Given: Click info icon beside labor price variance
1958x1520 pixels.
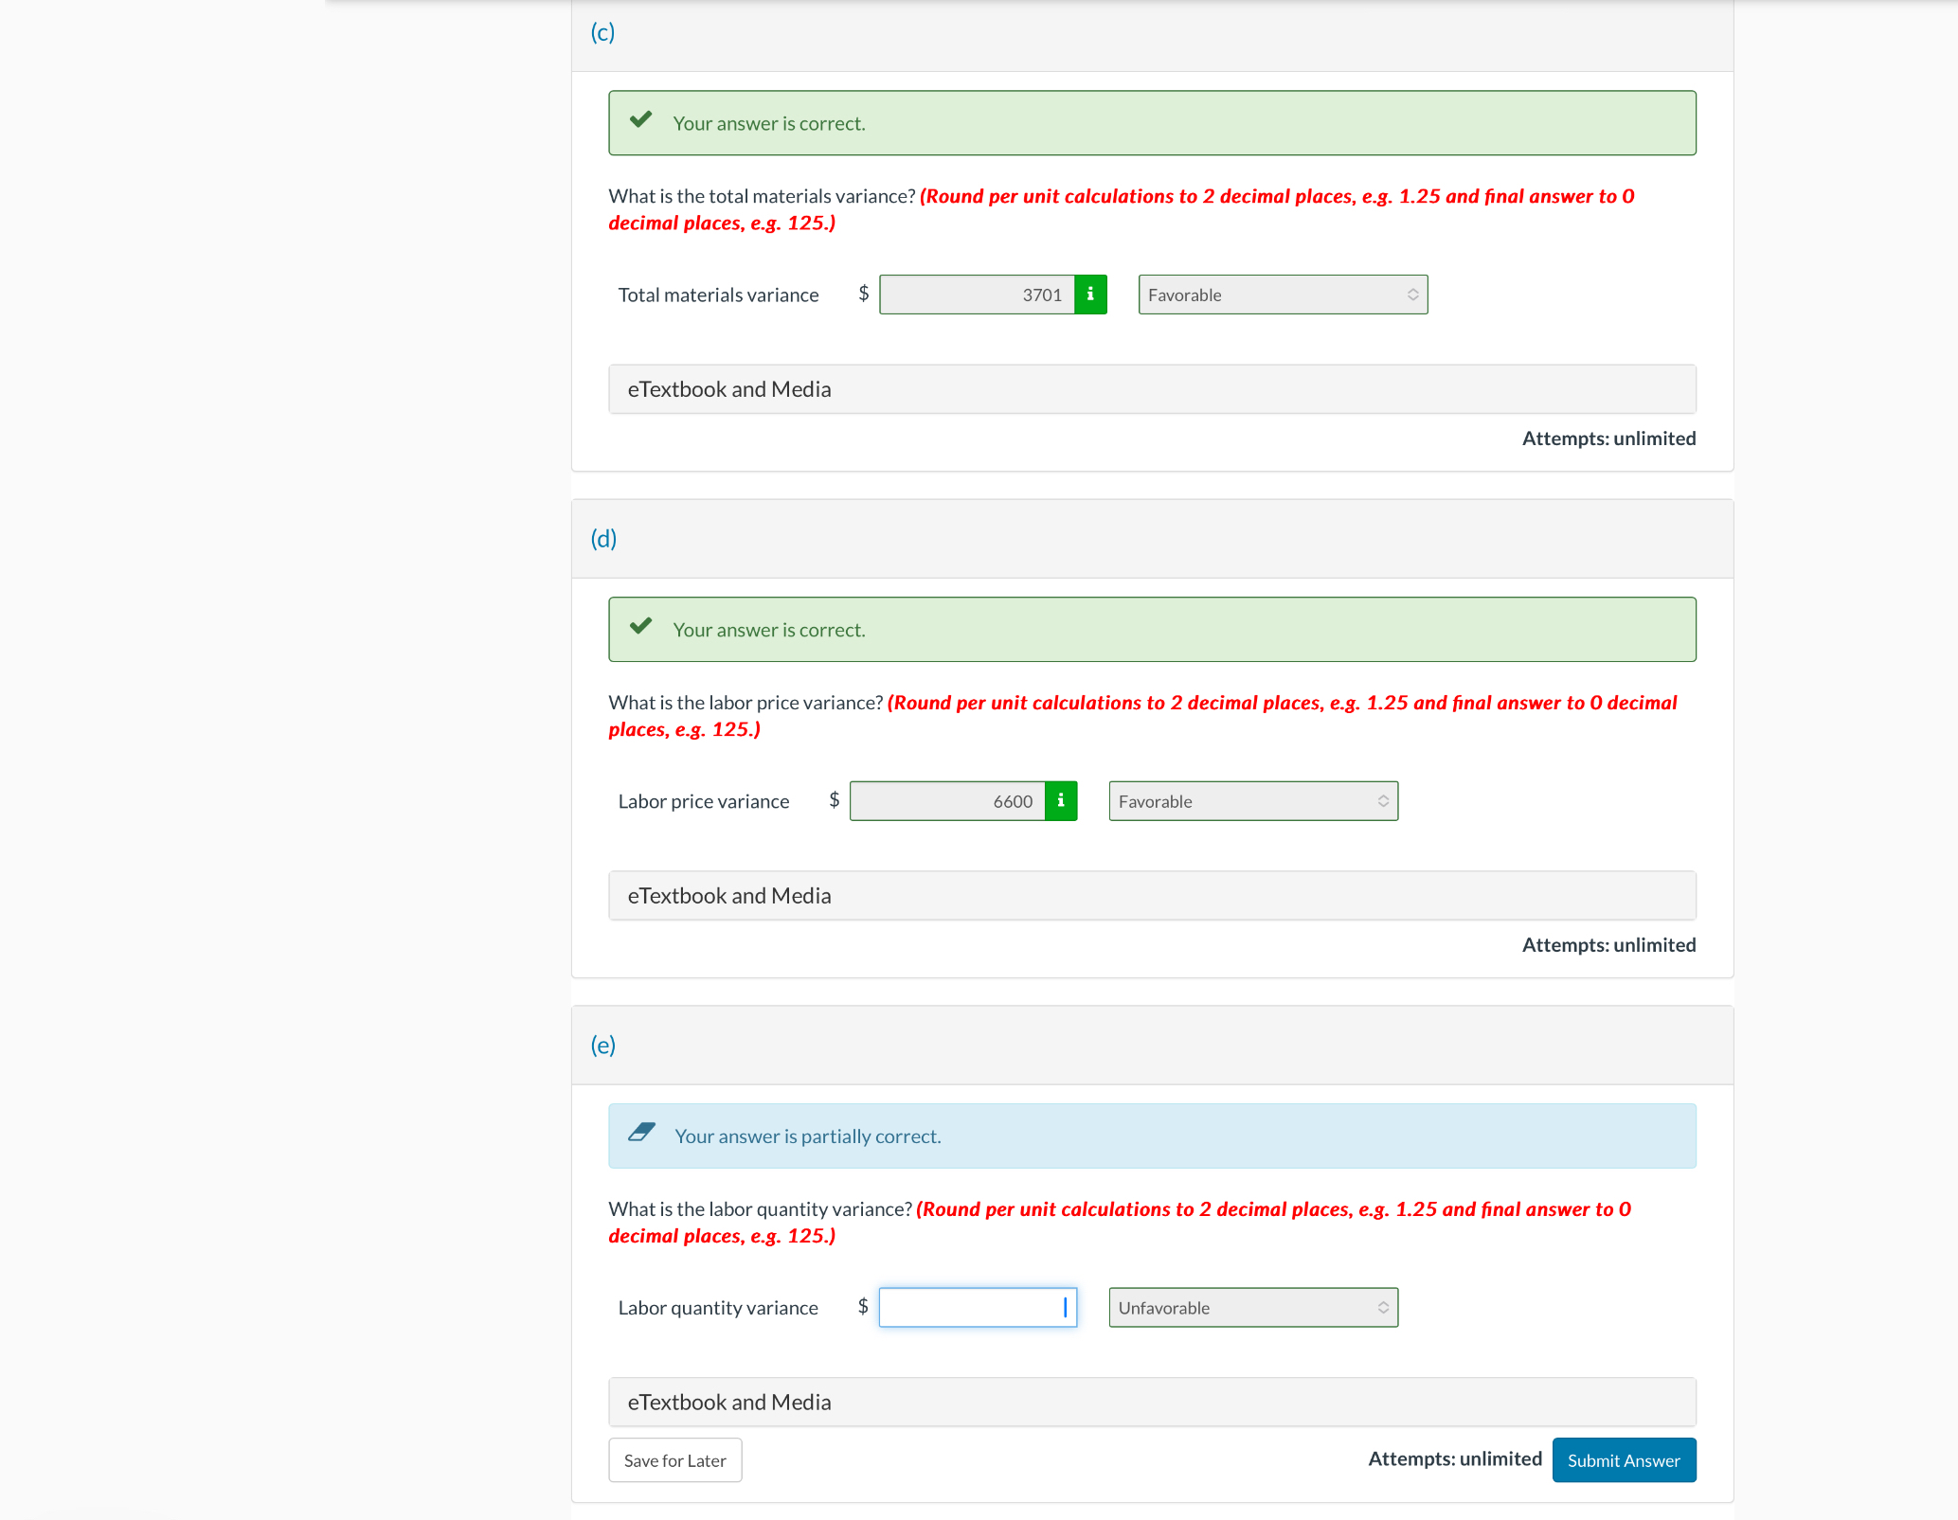Looking at the screenshot, I should pyautogui.click(x=1061, y=801).
